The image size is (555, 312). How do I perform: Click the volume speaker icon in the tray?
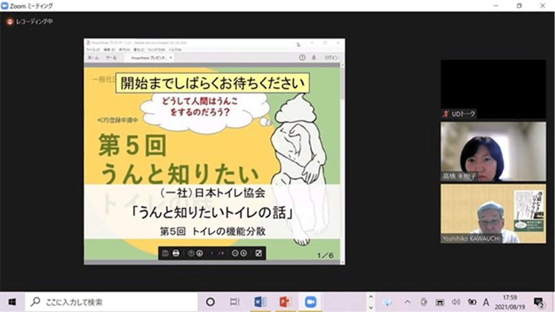pos(456,302)
